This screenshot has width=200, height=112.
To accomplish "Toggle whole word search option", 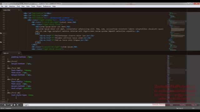I will [x=8, y=105].
